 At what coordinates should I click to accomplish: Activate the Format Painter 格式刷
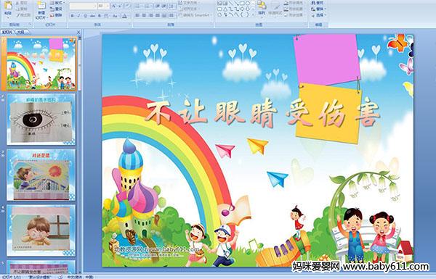click(x=23, y=15)
